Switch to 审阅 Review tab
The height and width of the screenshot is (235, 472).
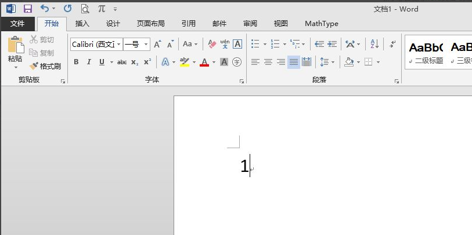click(x=250, y=23)
